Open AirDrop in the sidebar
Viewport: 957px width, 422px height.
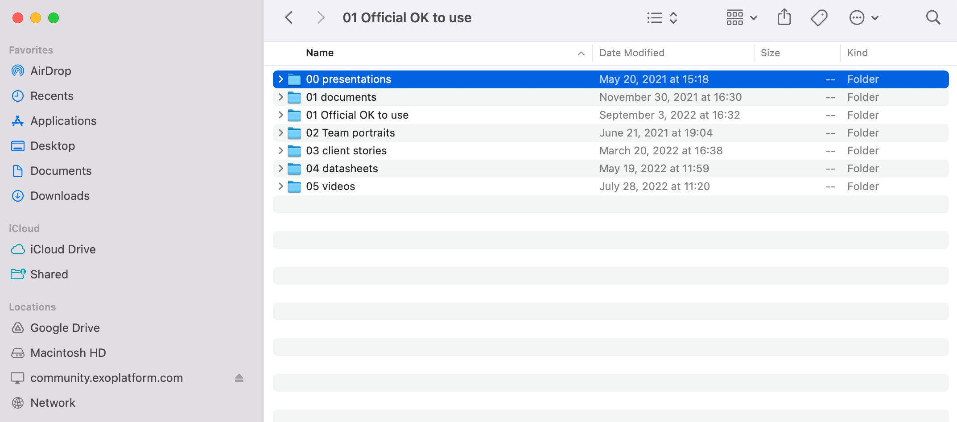coord(50,71)
